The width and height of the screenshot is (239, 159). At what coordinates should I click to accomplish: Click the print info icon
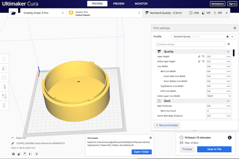[x=230, y=138]
